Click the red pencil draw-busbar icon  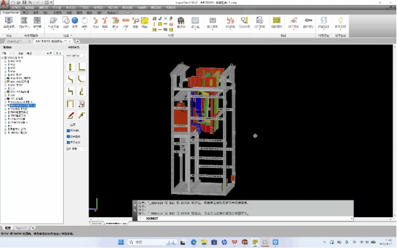[x=71, y=115]
